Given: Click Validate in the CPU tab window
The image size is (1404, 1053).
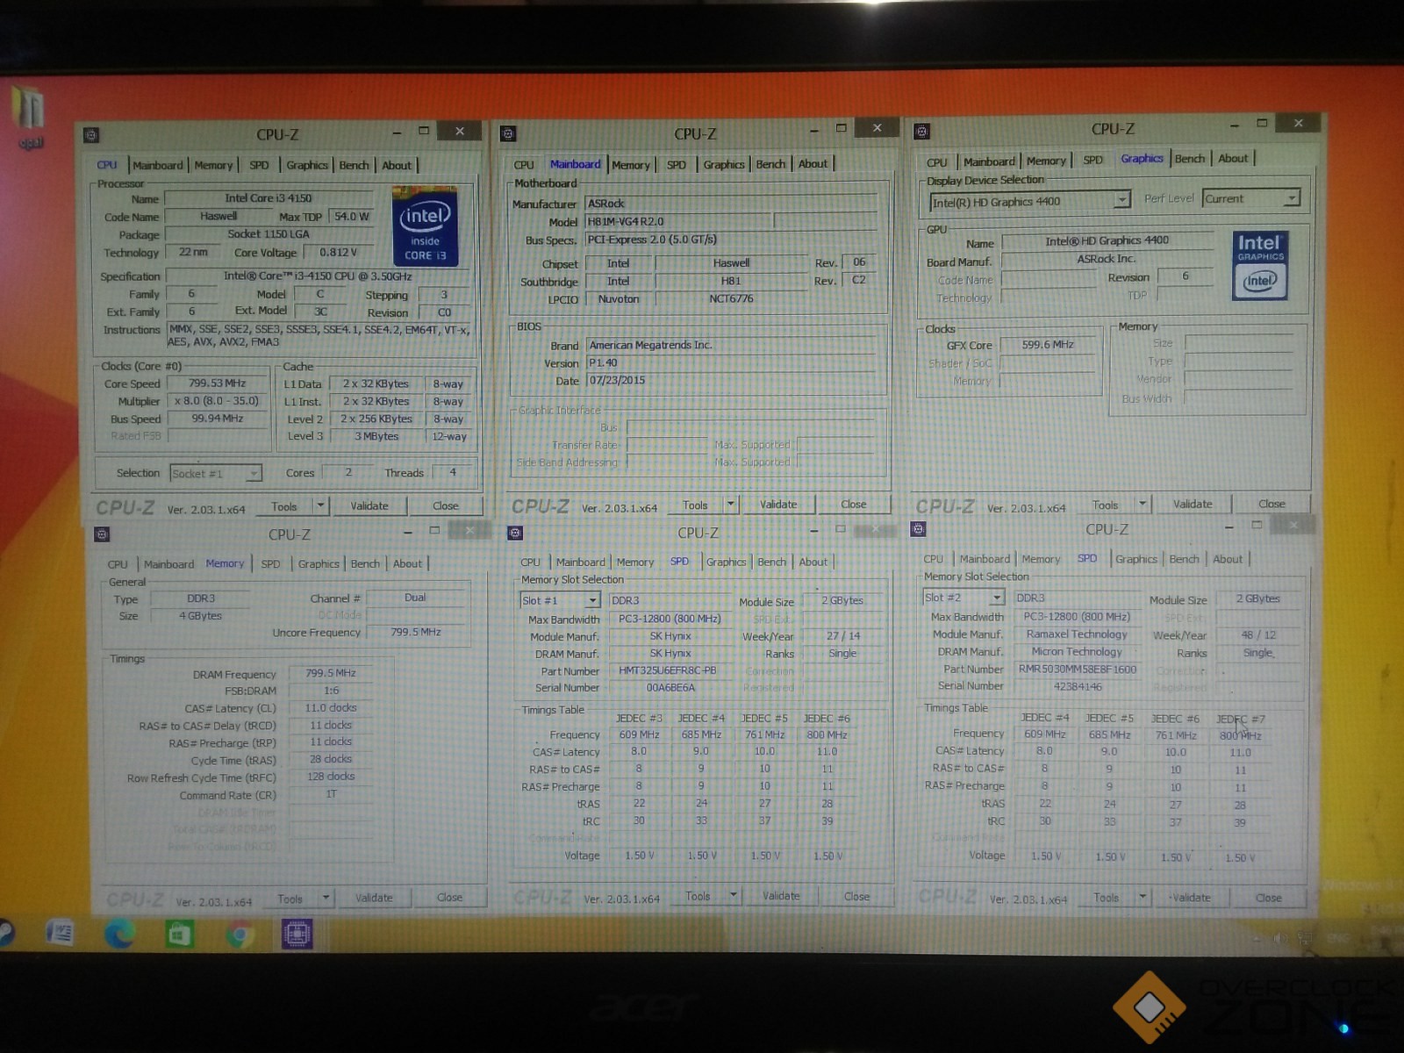Looking at the screenshot, I should pos(369,505).
